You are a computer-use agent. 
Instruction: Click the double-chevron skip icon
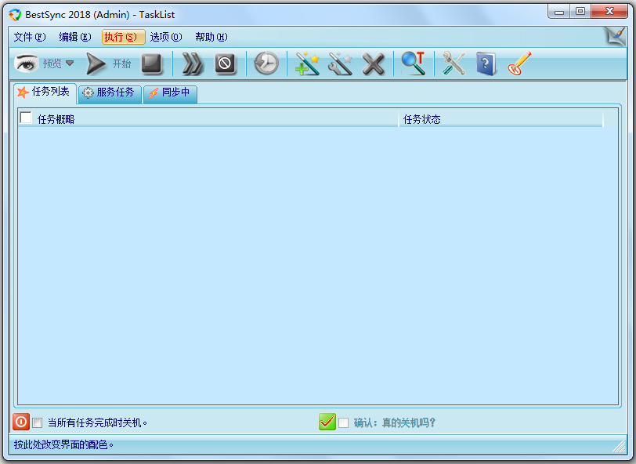(x=192, y=63)
